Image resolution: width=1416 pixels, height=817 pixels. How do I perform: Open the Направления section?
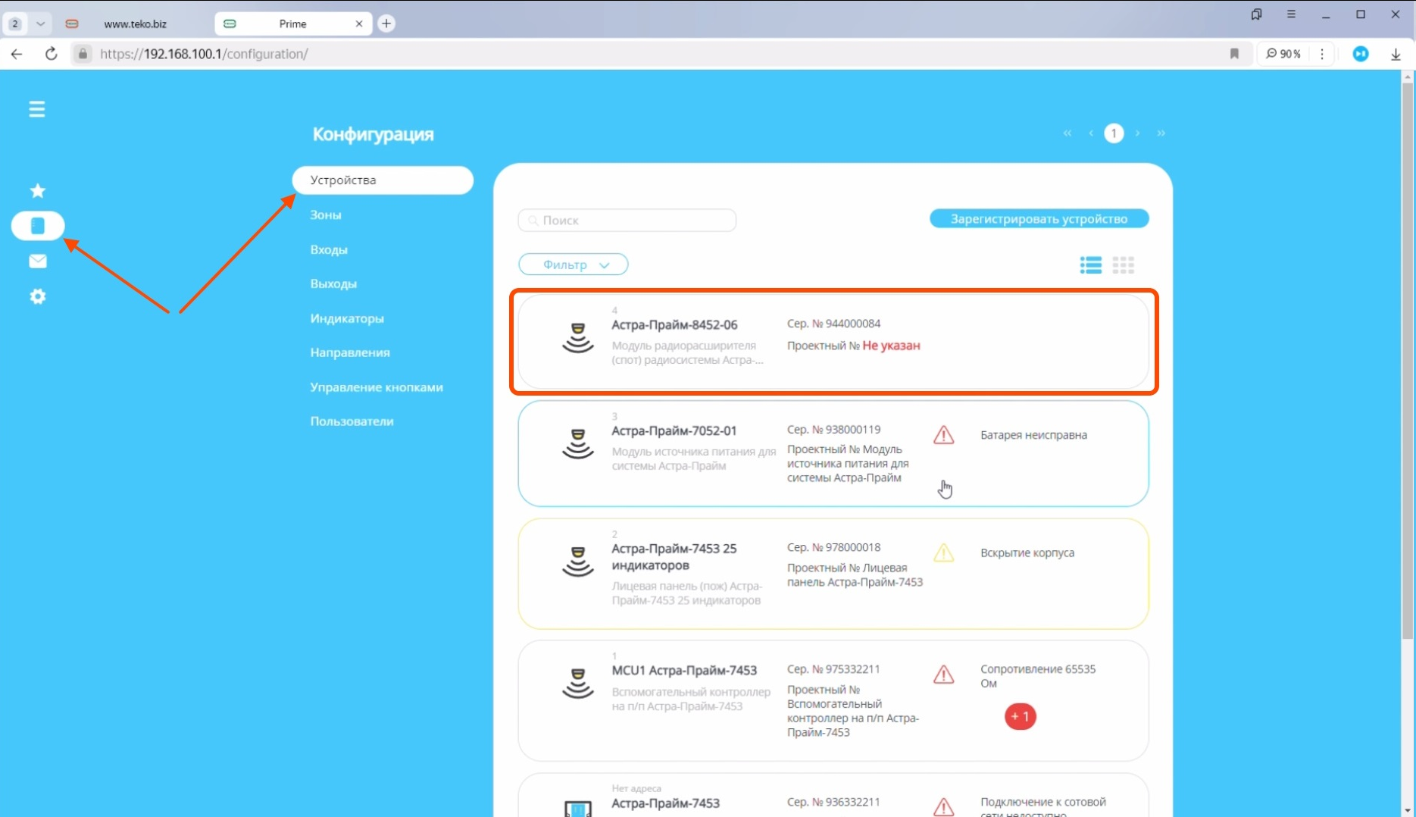[350, 352]
